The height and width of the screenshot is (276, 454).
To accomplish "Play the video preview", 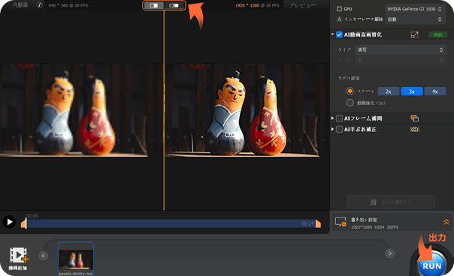I will (x=9, y=222).
